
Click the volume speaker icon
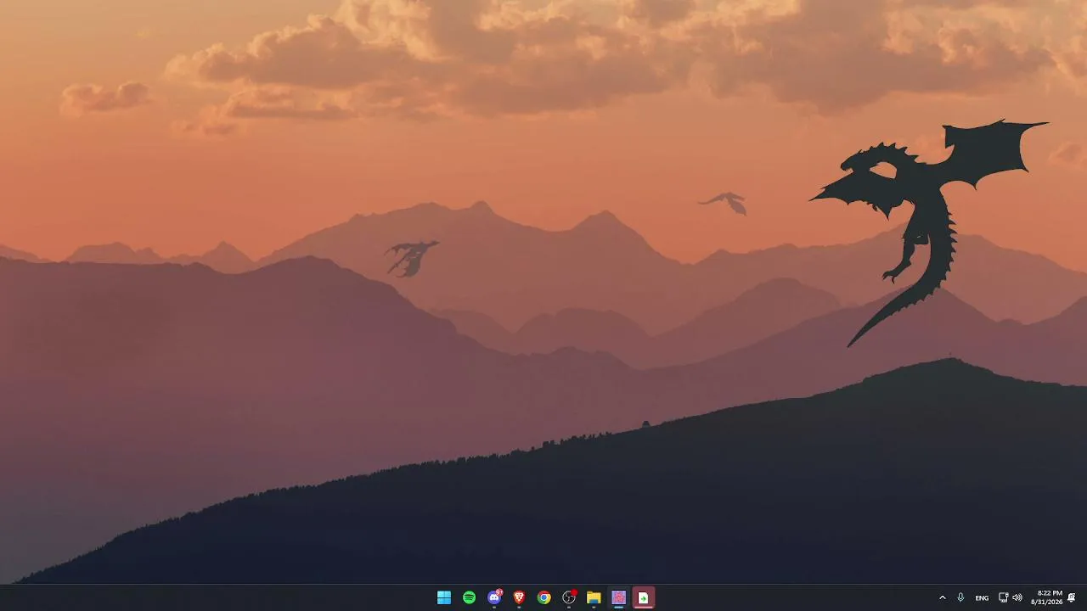point(1017,597)
